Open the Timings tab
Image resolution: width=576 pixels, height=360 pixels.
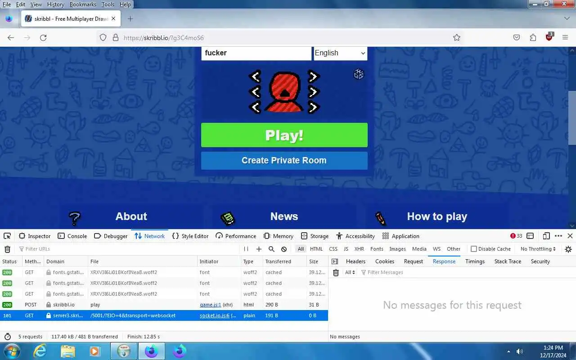(x=475, y=261)
